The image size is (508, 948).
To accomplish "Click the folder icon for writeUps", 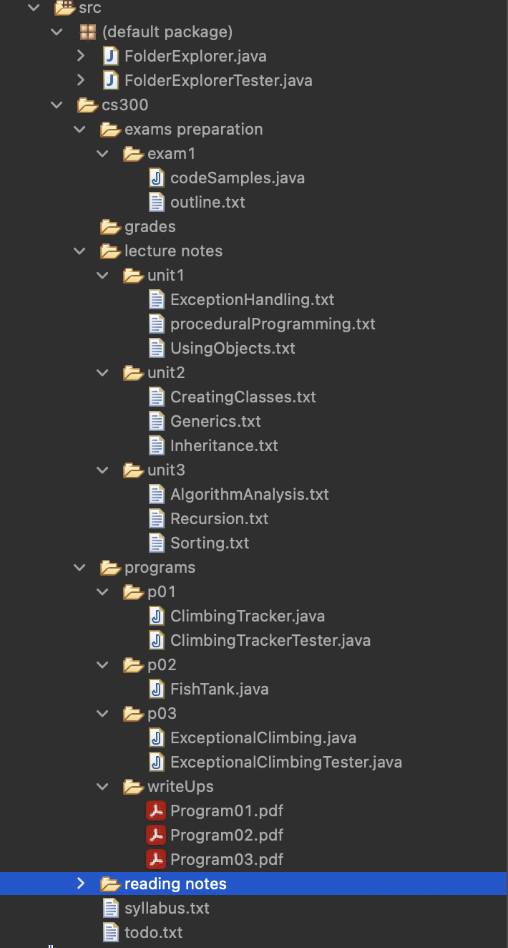I will coord(133,786).
